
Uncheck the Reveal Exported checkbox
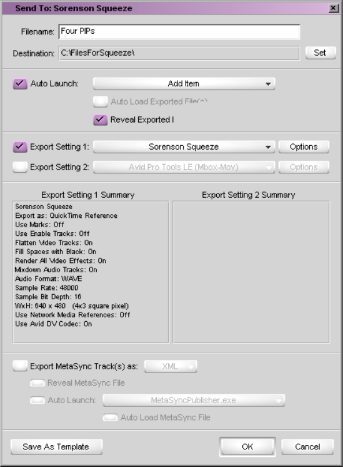click(x=100, y=120)
